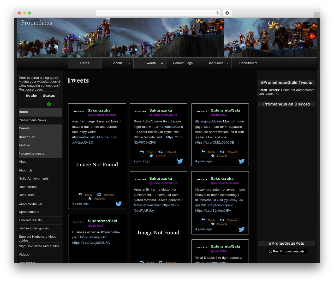Open Hellfire video guides link
Image resolution: width=334 pixels, height=283 pixels.
34,228
